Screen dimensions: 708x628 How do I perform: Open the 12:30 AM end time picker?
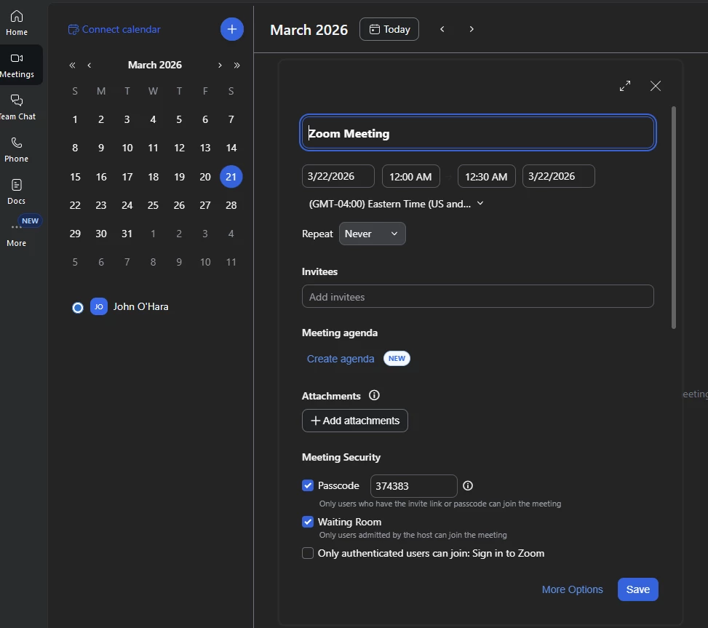486,177
